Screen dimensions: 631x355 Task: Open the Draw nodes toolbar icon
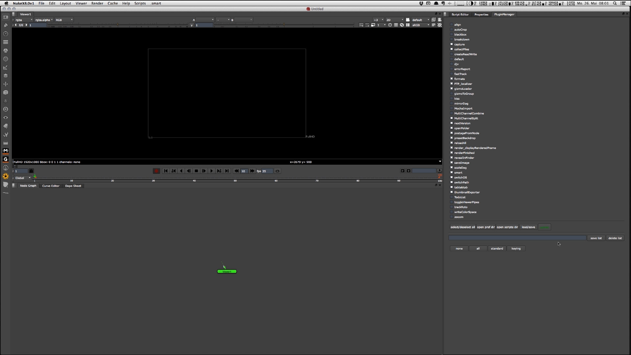(6, 25)
